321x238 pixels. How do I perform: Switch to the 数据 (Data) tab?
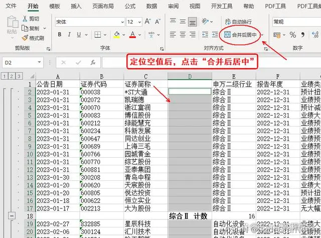[151, 6]
